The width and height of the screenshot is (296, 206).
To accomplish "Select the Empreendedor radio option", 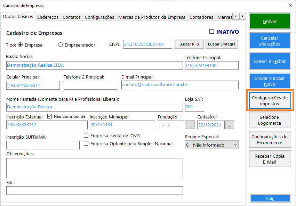I will click(x=60, y=45).
